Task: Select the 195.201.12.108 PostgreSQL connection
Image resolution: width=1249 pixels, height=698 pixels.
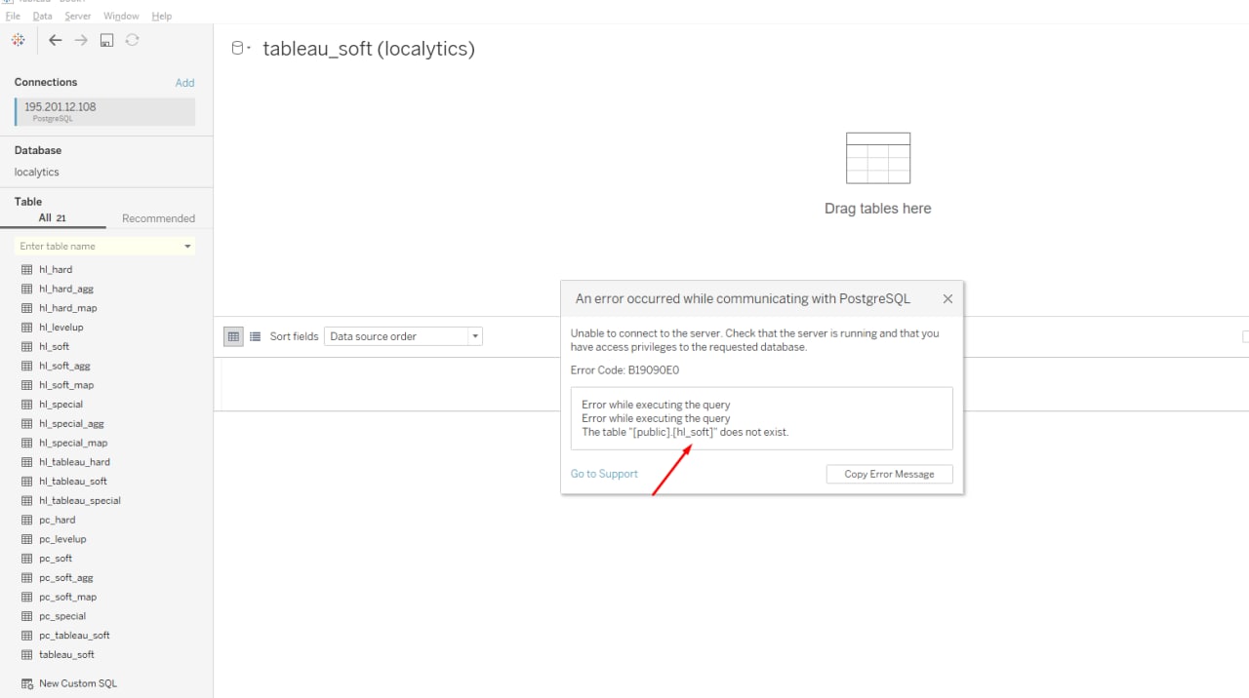Action: tap(105, 112)
